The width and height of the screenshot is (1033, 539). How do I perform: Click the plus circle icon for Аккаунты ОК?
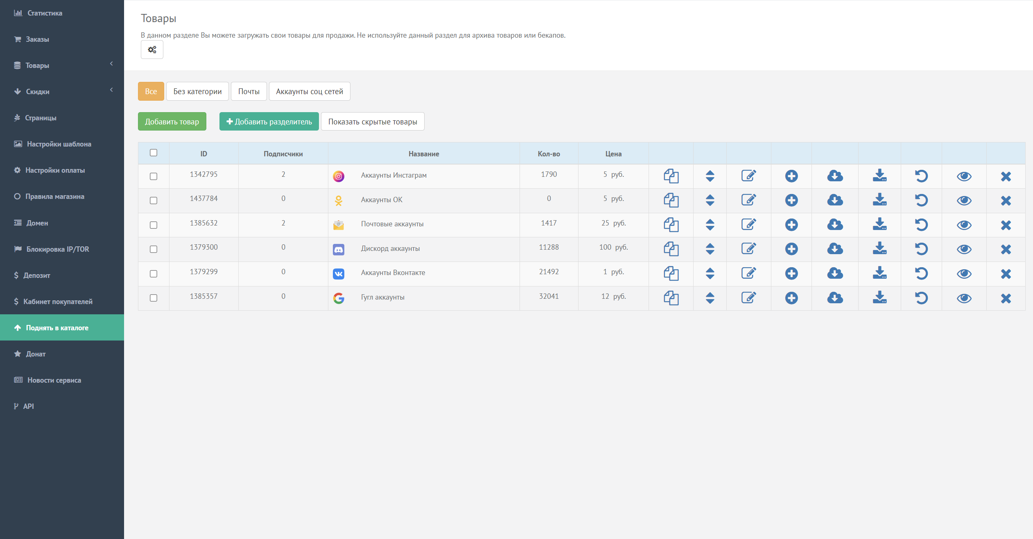tap(791, 201)
